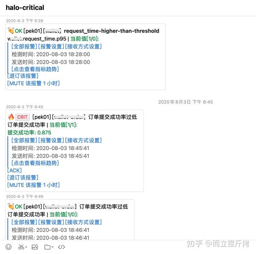This screenshot has height=254, width=256.
Task: Open 全部报警 in the last OK alert
Action: click(x=24, y=222)
